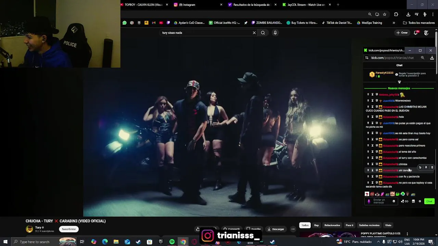The height and width of the screenshot is (246, 438).
Task: Click the Descargar button
Action: click(x=276, y=229)
